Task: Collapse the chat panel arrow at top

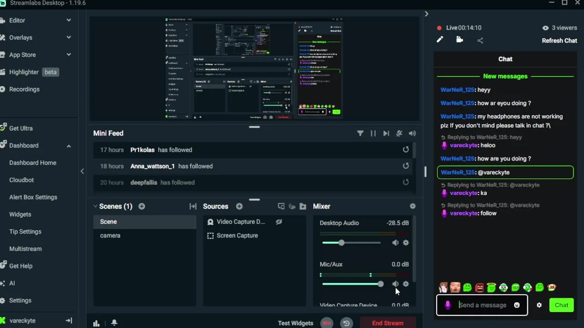Action: [426, 14]
